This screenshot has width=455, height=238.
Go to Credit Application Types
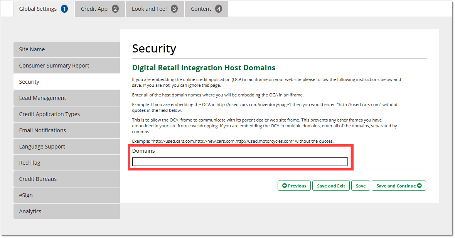(x=66, y=114)
